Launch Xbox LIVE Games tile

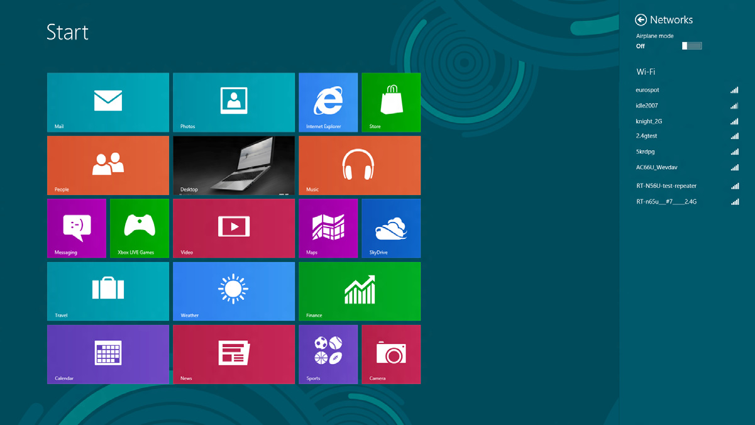pyautogui.click(x=140, y=228)
